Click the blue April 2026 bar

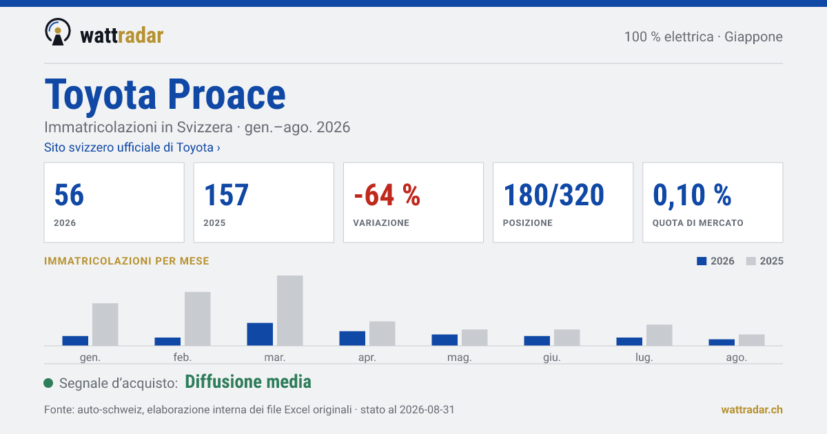pyautogui.click(x=352, y=338)
